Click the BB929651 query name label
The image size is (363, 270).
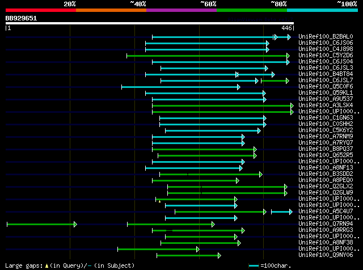pyautogui.click(x=21, y=18)
